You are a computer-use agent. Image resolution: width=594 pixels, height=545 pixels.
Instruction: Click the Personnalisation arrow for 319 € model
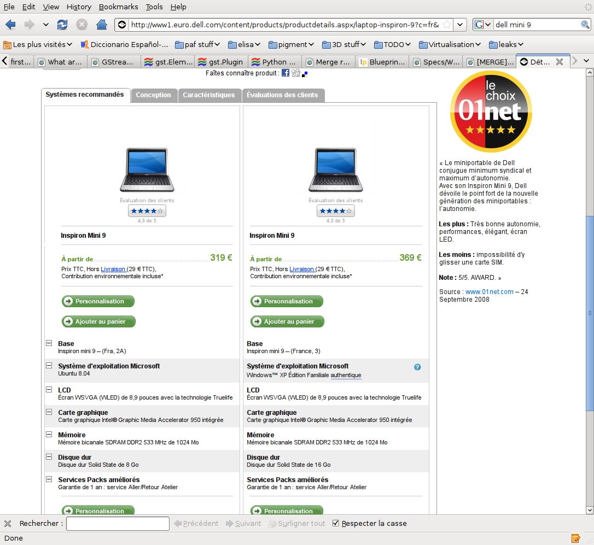[x=68, y=301]
